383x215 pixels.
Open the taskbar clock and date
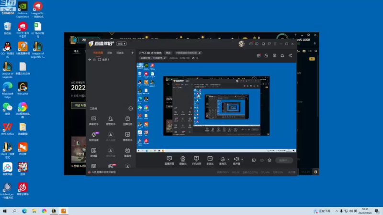tap(365, 211)
